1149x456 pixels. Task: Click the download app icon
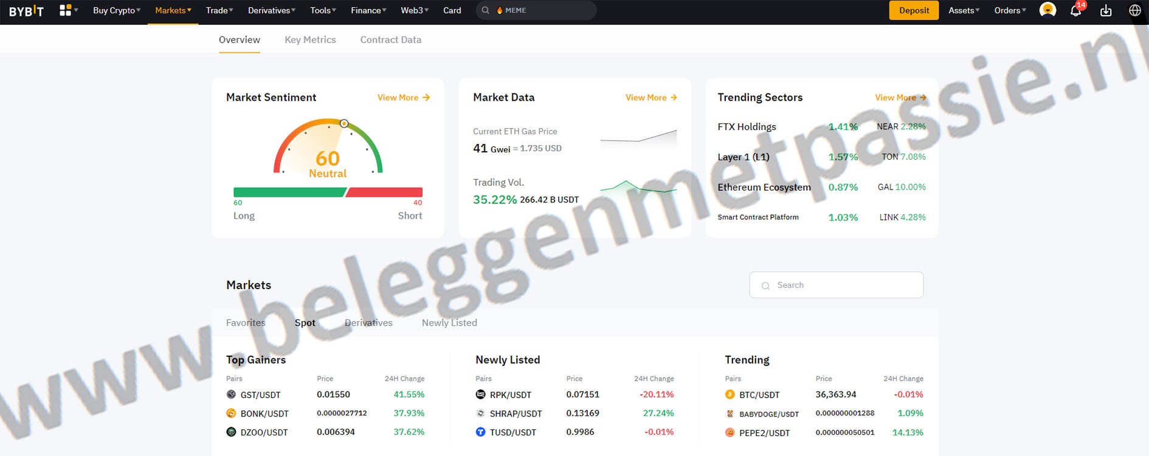point(1106,11)
